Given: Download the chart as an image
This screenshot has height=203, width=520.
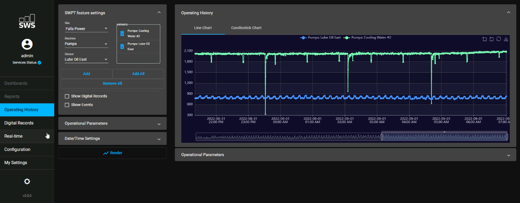Looking at the screenshot, I should pos(506,39).
